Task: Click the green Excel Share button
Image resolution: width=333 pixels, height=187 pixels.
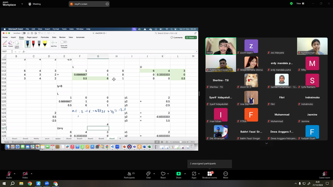Action: (x=191, y=37)
